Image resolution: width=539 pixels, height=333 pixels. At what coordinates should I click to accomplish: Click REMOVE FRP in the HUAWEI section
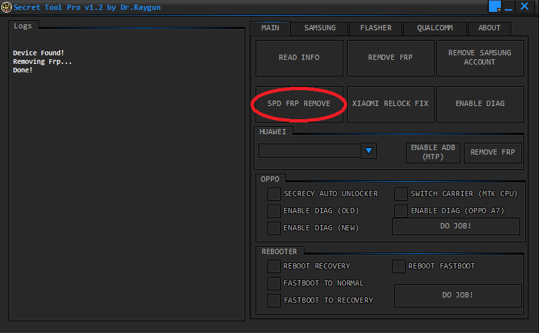(492, 153)
